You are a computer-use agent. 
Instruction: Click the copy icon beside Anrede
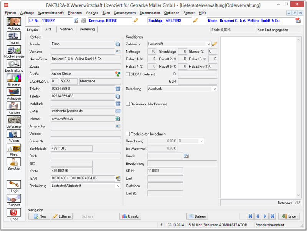coord(118,44)
